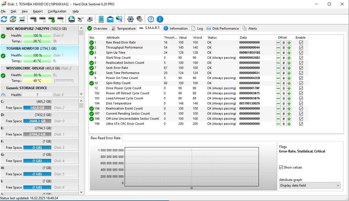Open the Configuration menu
The height and width of the screenshot is (201, 349).
pyautogui.click(x=57, y=11)
